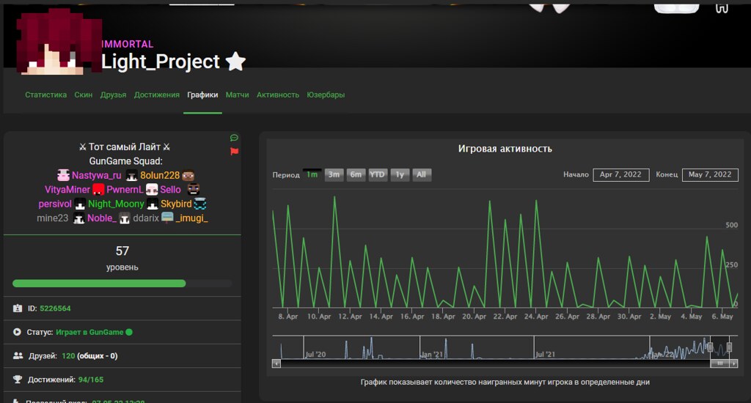The height and width of the screenshot is (403, 751).
Task: Show All period on activity chart
Action: tap(421, 175)
